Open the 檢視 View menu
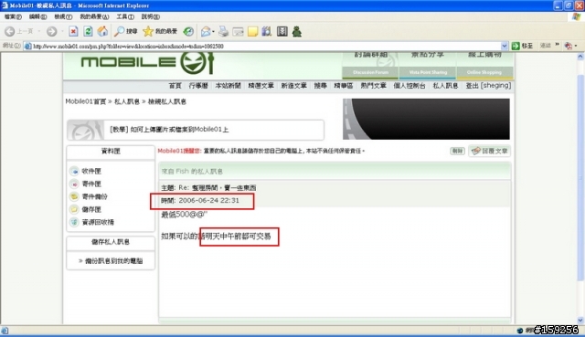Image resolution: width=585 pixels, height=337 pixels. click(x=63, y=16)
